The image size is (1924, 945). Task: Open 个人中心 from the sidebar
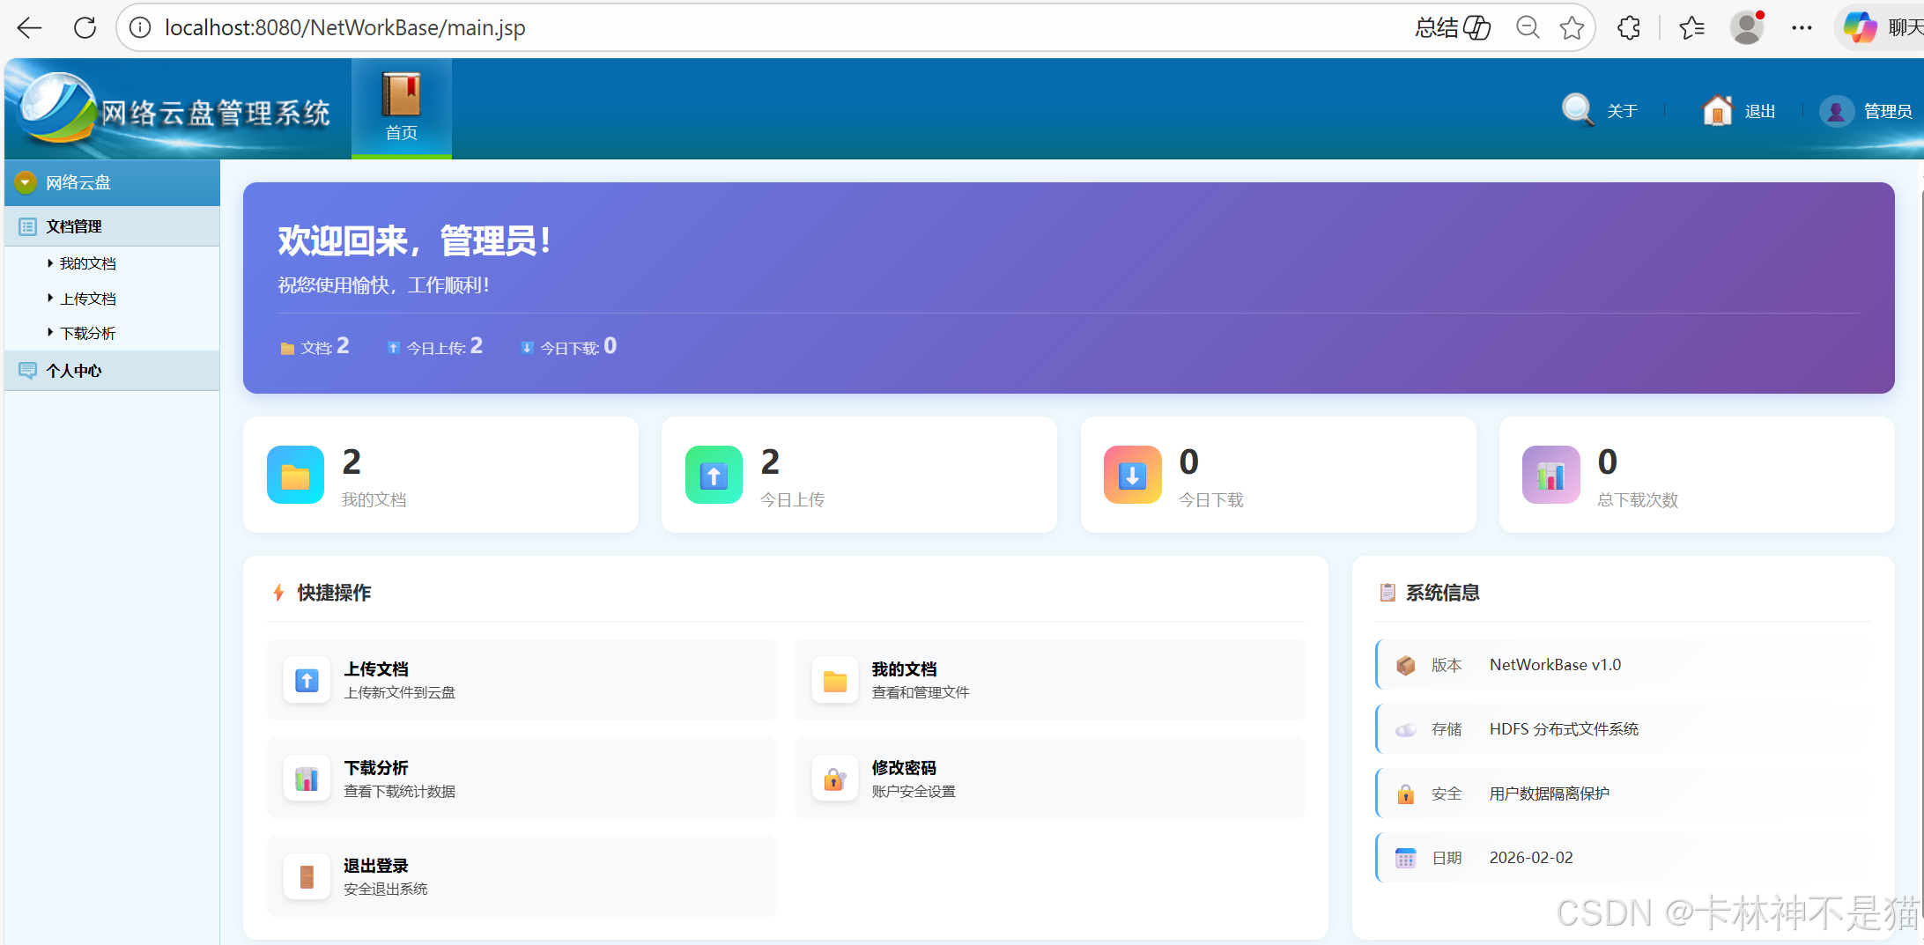coord(73,370)
